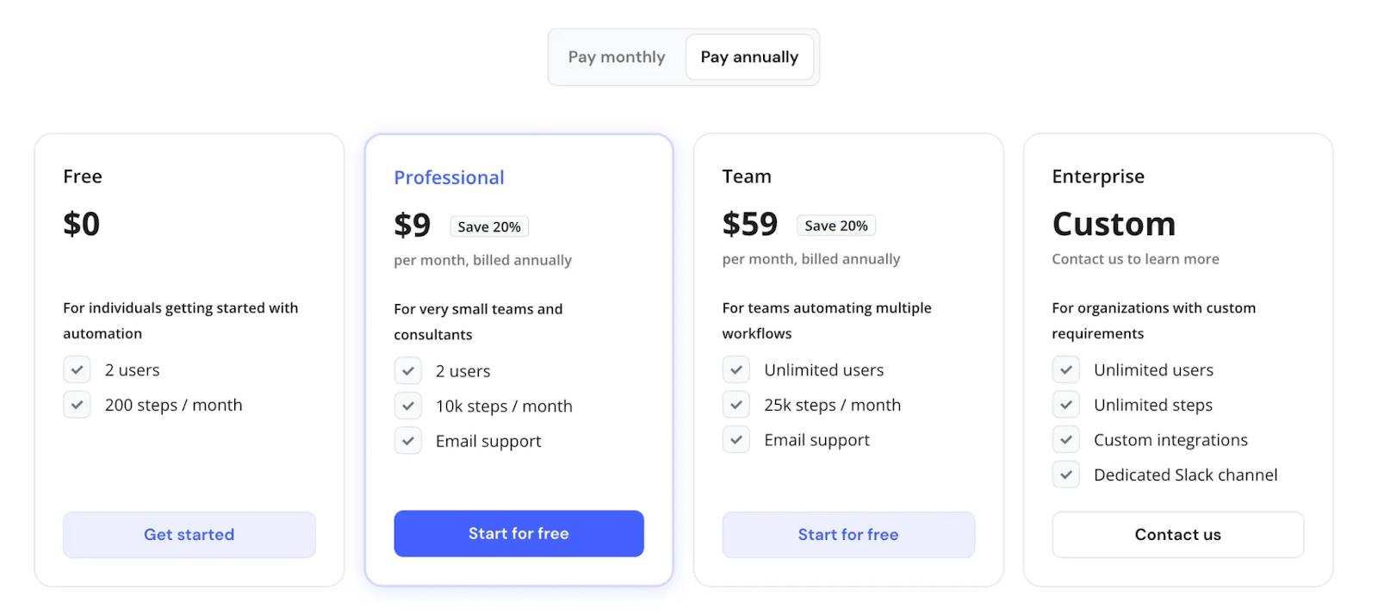The width and height of the screenshot is (1378, 614).
Task: Start for free on Team plan
Action: 848,535
